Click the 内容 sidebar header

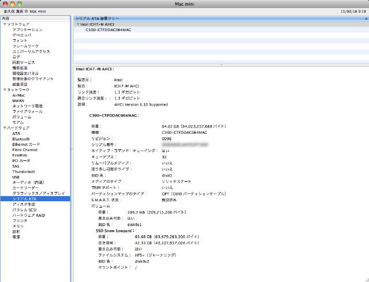35,18
